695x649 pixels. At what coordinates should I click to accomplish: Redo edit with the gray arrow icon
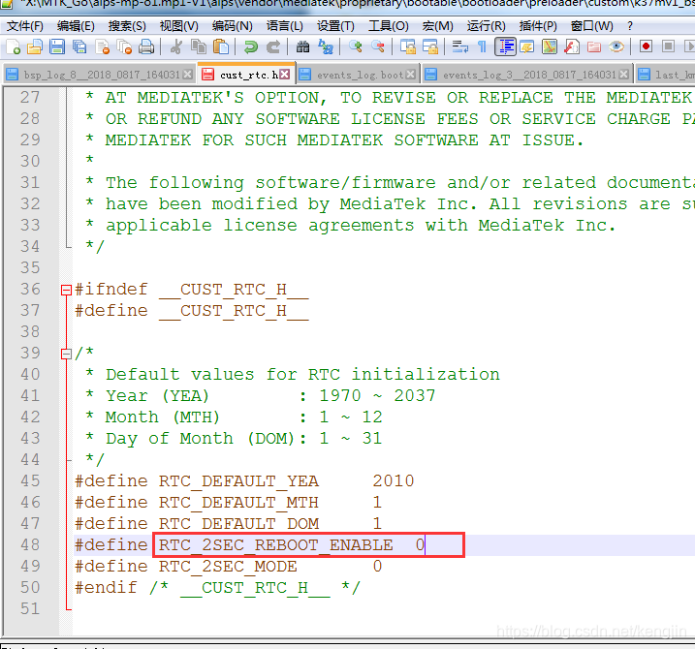click(x=273, y=46)
